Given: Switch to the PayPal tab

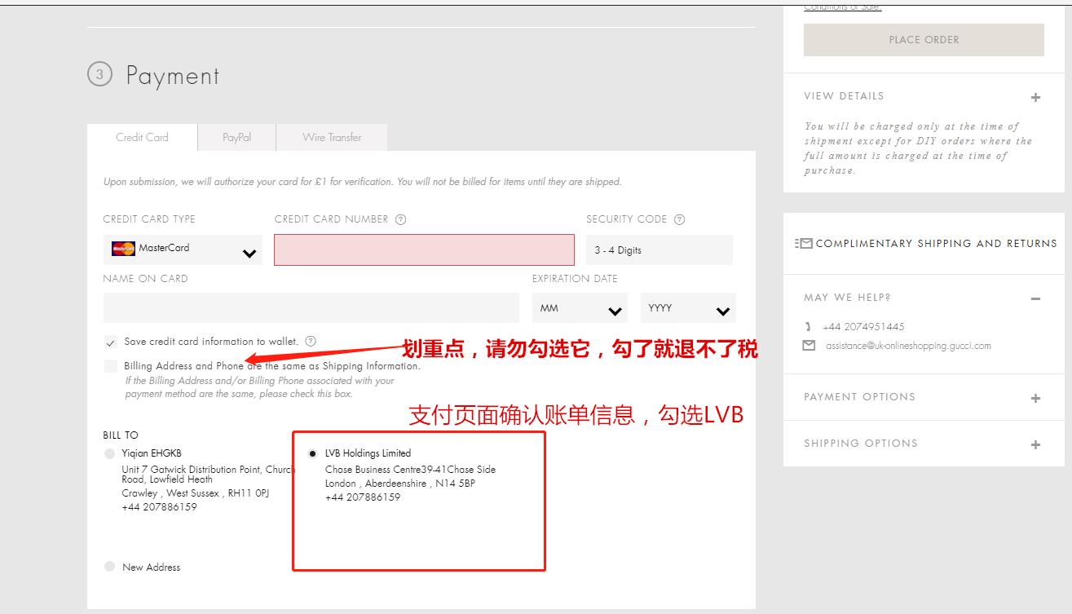Looking at the screenshot, I should [x=236, y=137].
